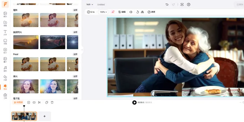Show all effects in the Petal category
244x122 pixels.
pyautogui.click(x=75, y=54)
